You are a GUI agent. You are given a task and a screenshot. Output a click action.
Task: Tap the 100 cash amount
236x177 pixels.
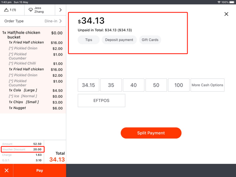[179, 85]
